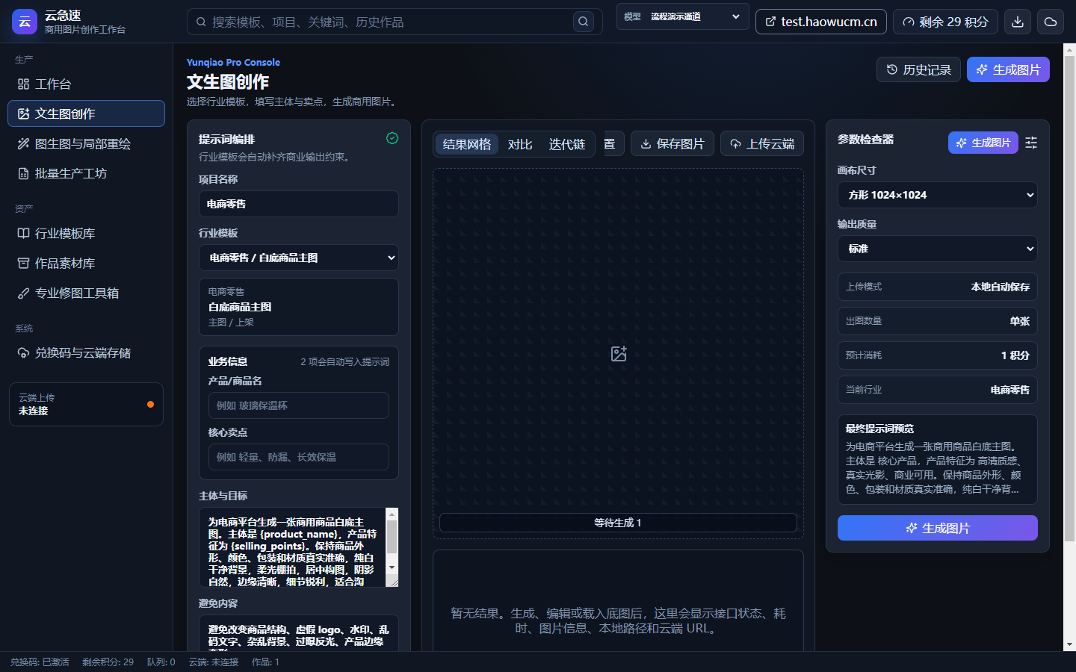Click the 避免内容 text area
The width and height of the screenshot is (1076, 672).
pyautogui.click(x=299, y=633)
